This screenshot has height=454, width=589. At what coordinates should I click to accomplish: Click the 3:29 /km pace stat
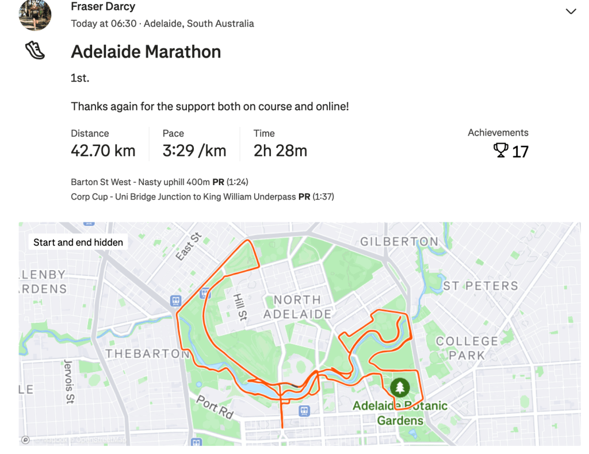tap(194, 151)
